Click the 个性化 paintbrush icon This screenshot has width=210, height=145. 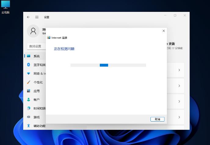(x=29, y=82)
